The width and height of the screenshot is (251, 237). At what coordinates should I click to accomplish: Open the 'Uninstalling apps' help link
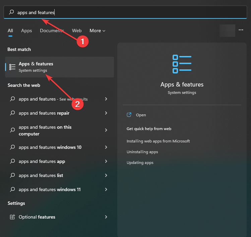[142, 152]
